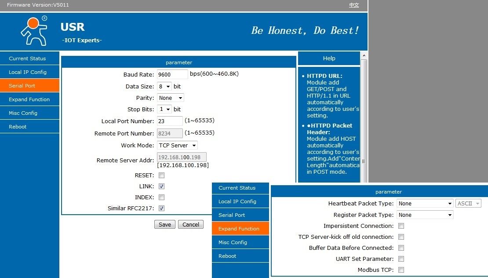488x278 pixels.
Task: Click Reboot in the main sidebar
Action: [29, 127]
